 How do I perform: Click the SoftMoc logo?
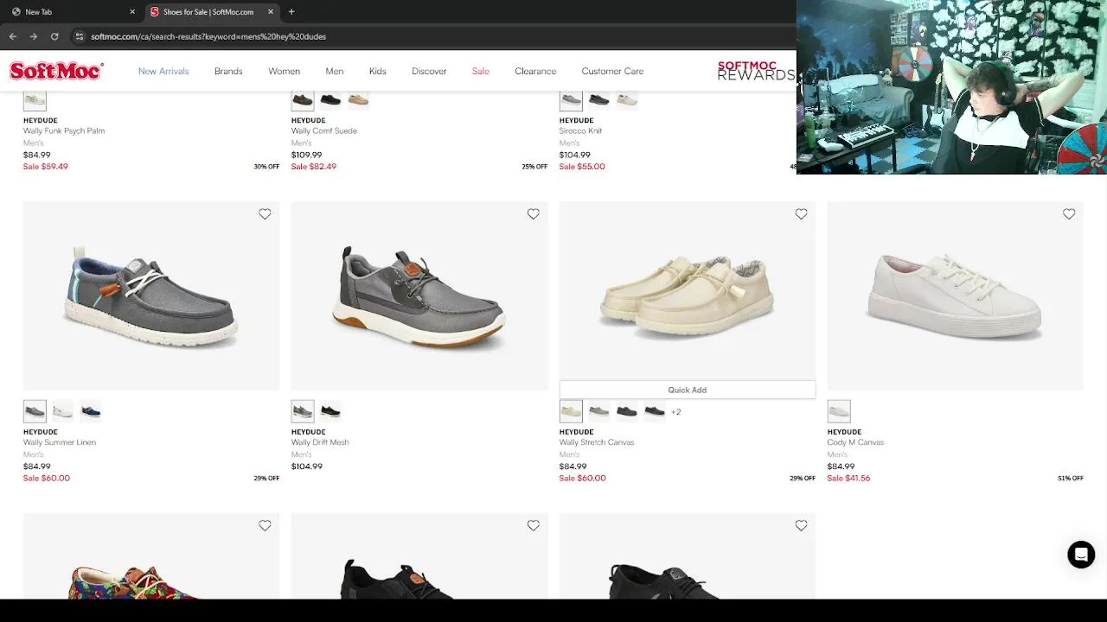point(56,71)
